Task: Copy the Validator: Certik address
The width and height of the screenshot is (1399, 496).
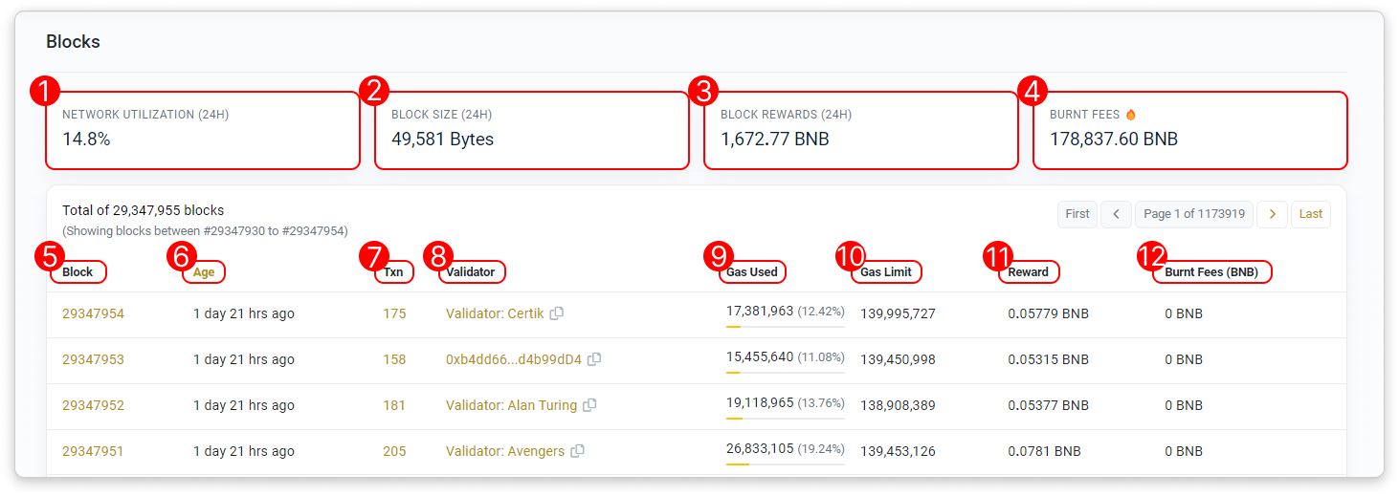Action: (x=557, y=313)
